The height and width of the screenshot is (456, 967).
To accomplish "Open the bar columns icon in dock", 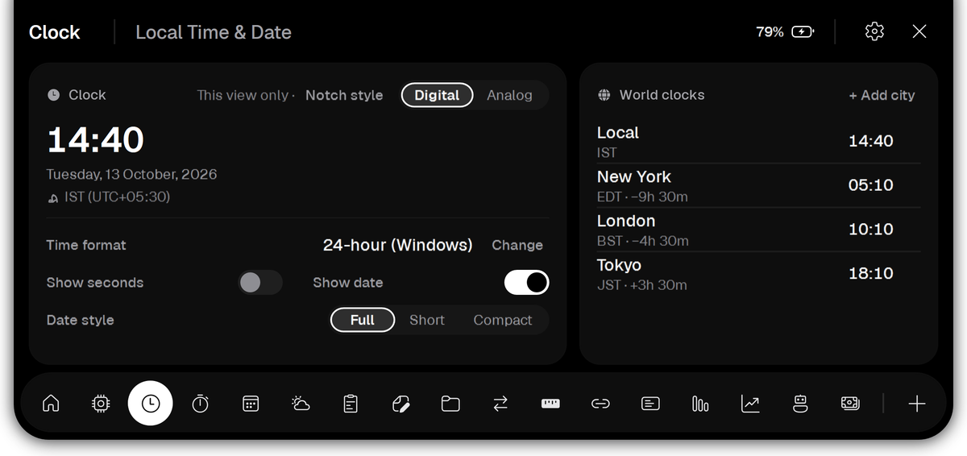I will pyautogui.click(x=700, y=404).
